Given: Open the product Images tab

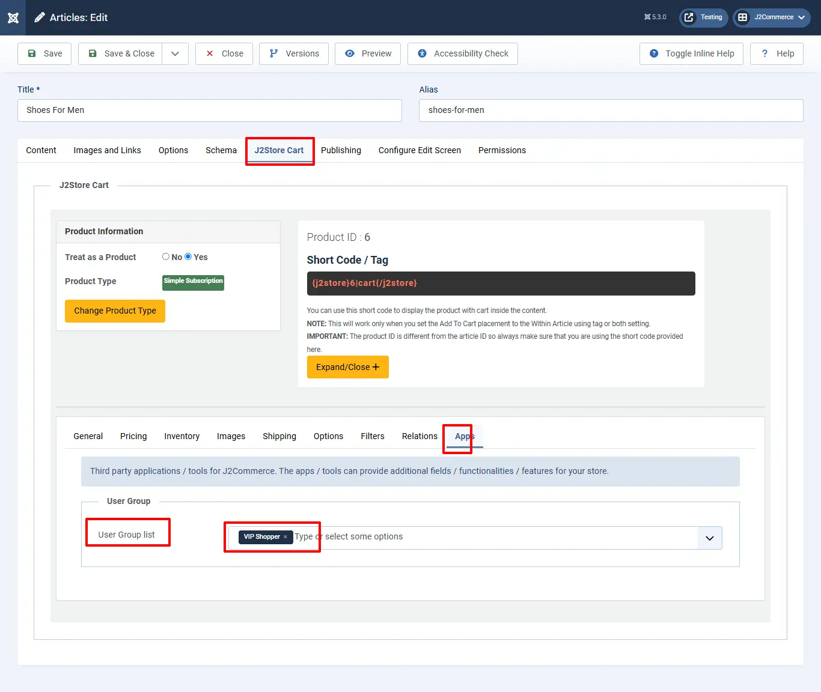Looking at the screenshot, I should coord(231,436).
